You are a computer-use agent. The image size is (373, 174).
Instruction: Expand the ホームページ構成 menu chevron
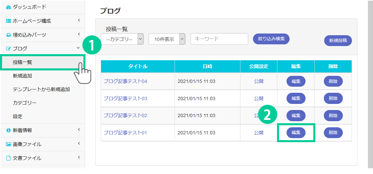pos(79,21)
